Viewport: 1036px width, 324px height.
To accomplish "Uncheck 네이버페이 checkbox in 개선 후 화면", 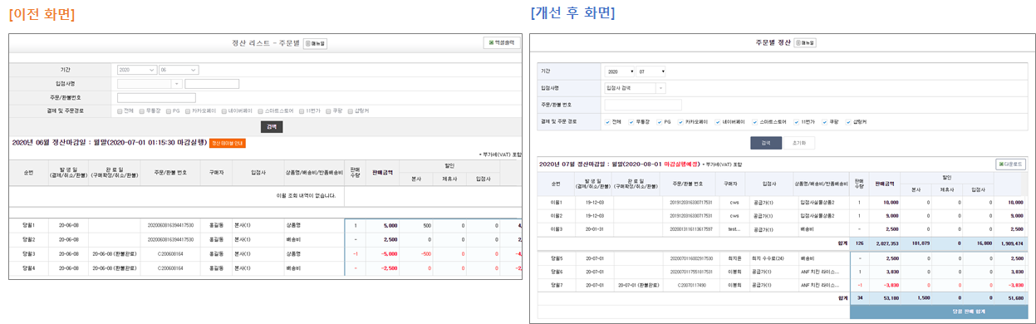I will [x=718, y=122].
